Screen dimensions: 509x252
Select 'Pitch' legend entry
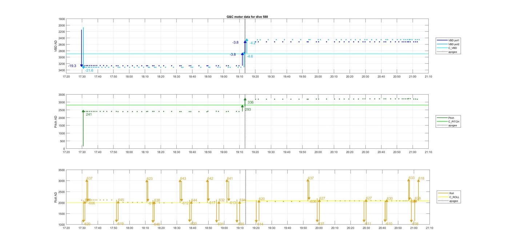451,118
